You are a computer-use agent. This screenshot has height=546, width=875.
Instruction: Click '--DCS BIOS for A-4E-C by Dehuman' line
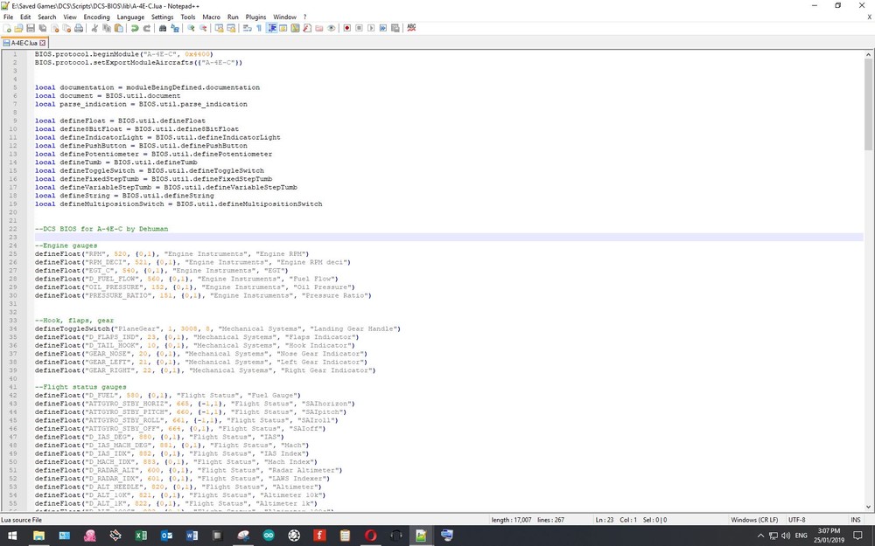point(101,228)
